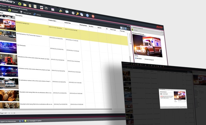Click the Top Story column header
Viewport: 206px width, 125px height.
tap(91, 26)
